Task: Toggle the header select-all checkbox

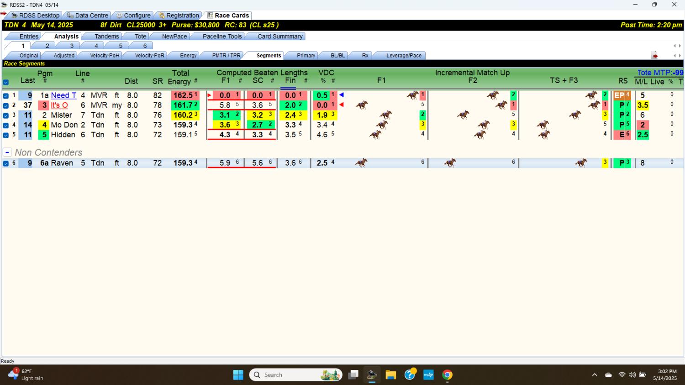Action: click(6, 83)
